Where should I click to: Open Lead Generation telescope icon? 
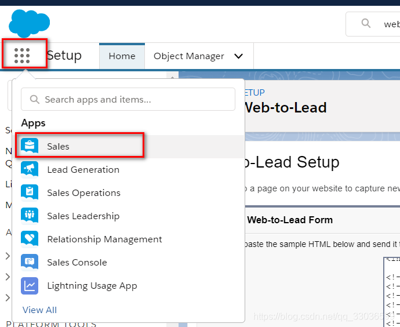click(30, 169)
